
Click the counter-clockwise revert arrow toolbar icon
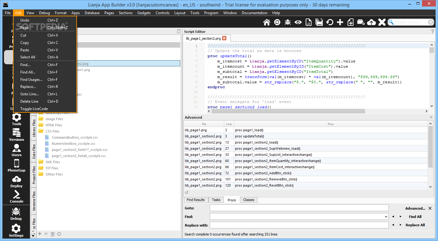(x=330, y=22)
